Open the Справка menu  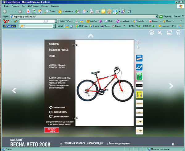pos(55,6)
